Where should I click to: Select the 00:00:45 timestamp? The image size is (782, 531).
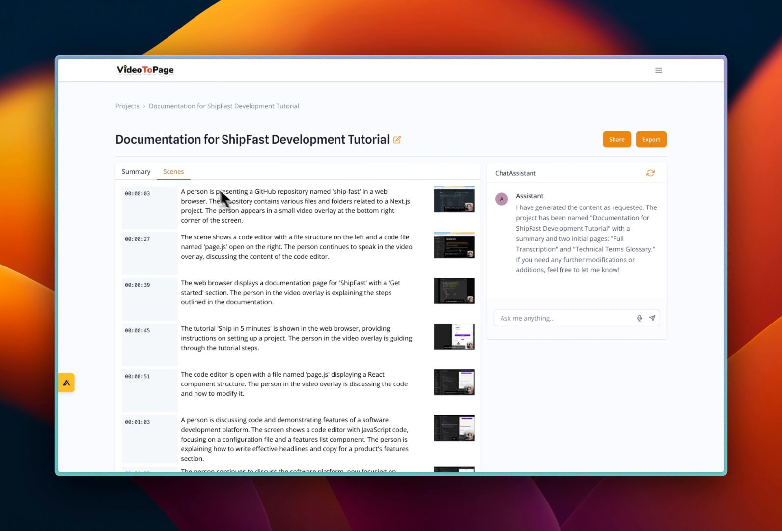(x=138, y=331)
